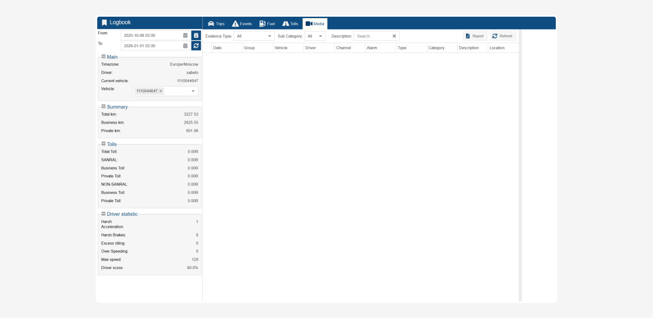Open the Evidence Type dropdown
Image resolution: width=653 pixels, height=318 pixels.
[254, 36]
